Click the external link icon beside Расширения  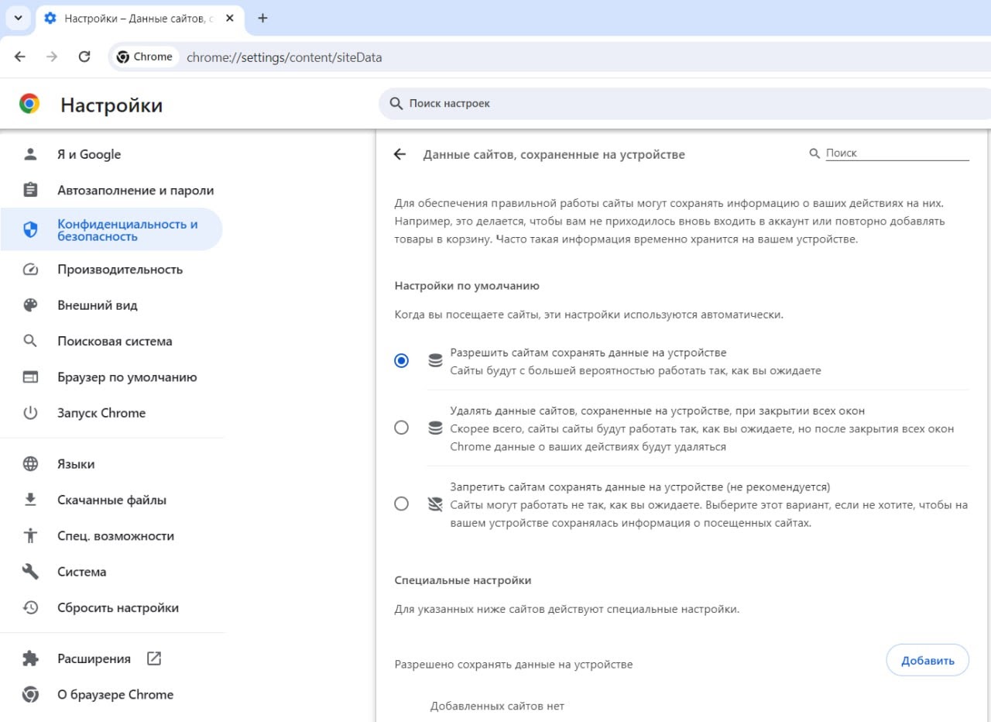coord(154,658)
